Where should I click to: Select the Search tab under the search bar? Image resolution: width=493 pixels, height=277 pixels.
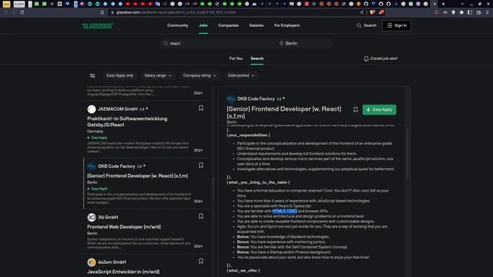257,58
